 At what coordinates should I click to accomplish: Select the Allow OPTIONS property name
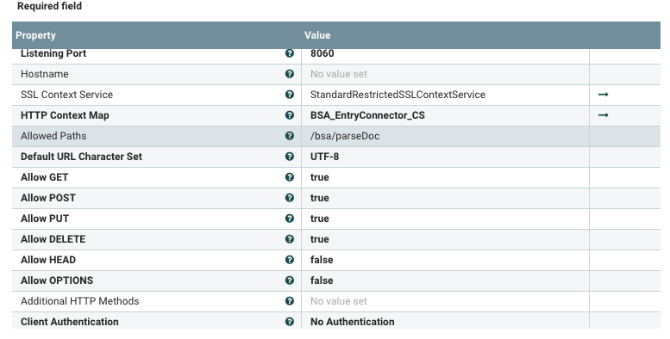(57, 280)
